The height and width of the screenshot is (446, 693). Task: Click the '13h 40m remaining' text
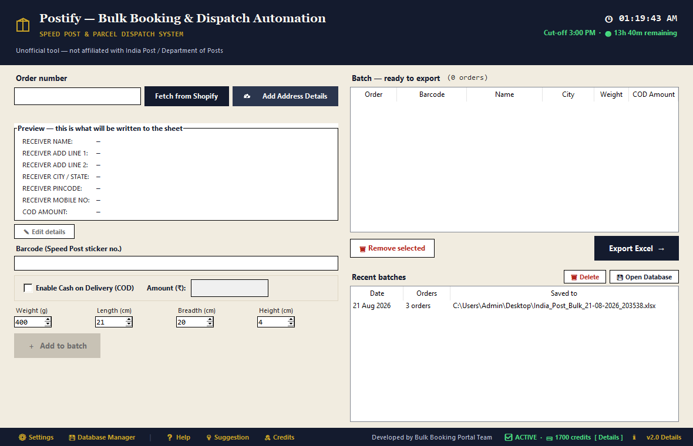pos(645,33)
